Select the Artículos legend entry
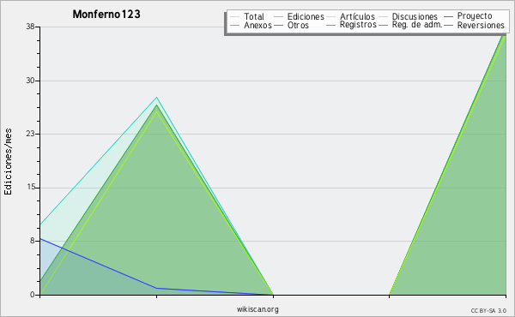This screenshot has height=317, width=515. (357, 16)
